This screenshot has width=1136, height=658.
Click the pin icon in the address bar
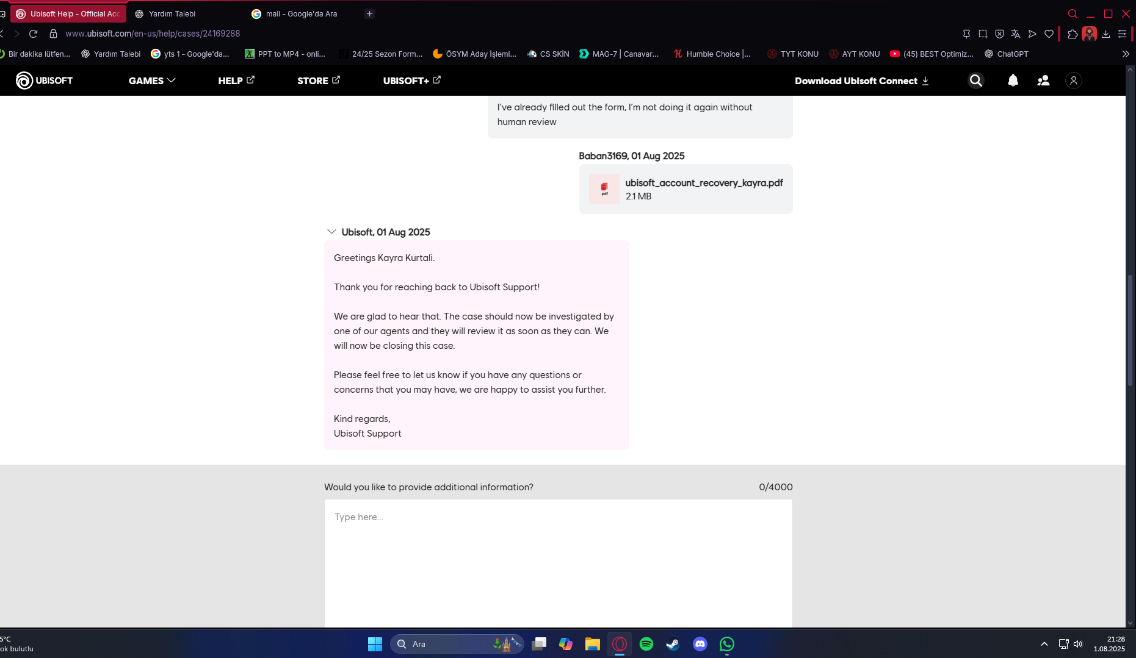[966, 34]
